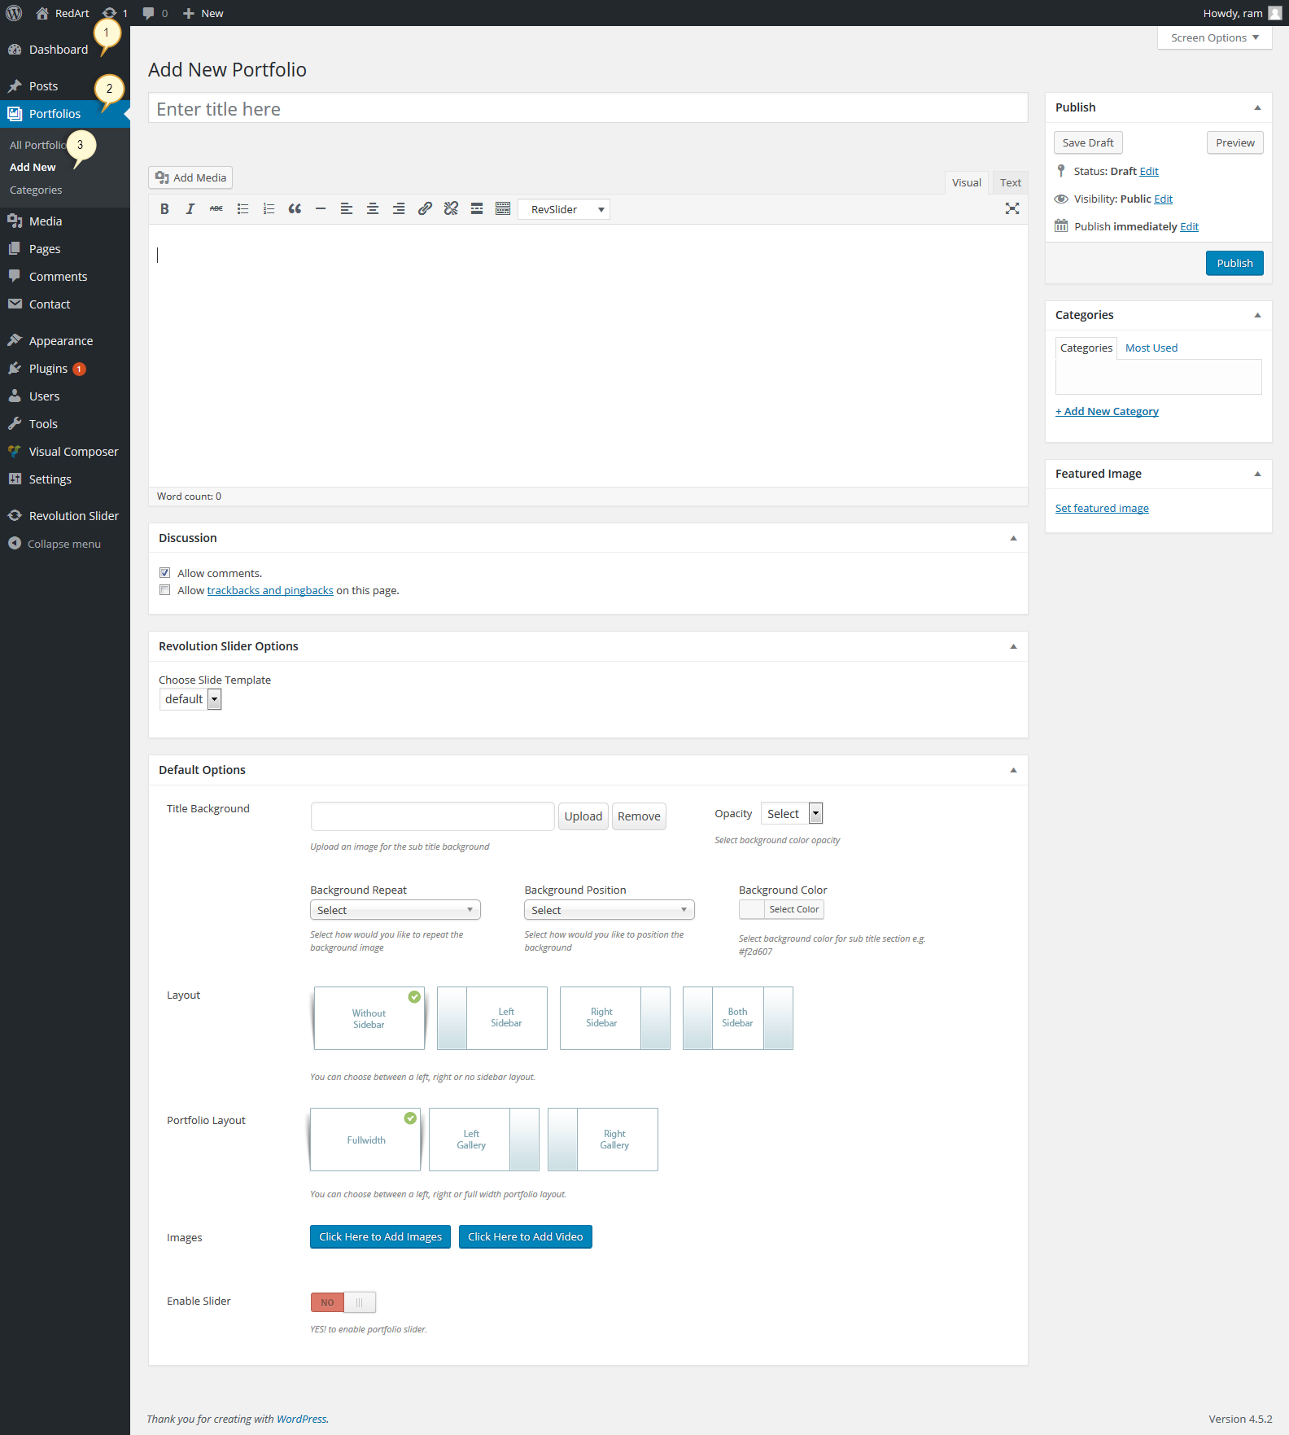Uncheck Allow comments

tap(165, 573)
